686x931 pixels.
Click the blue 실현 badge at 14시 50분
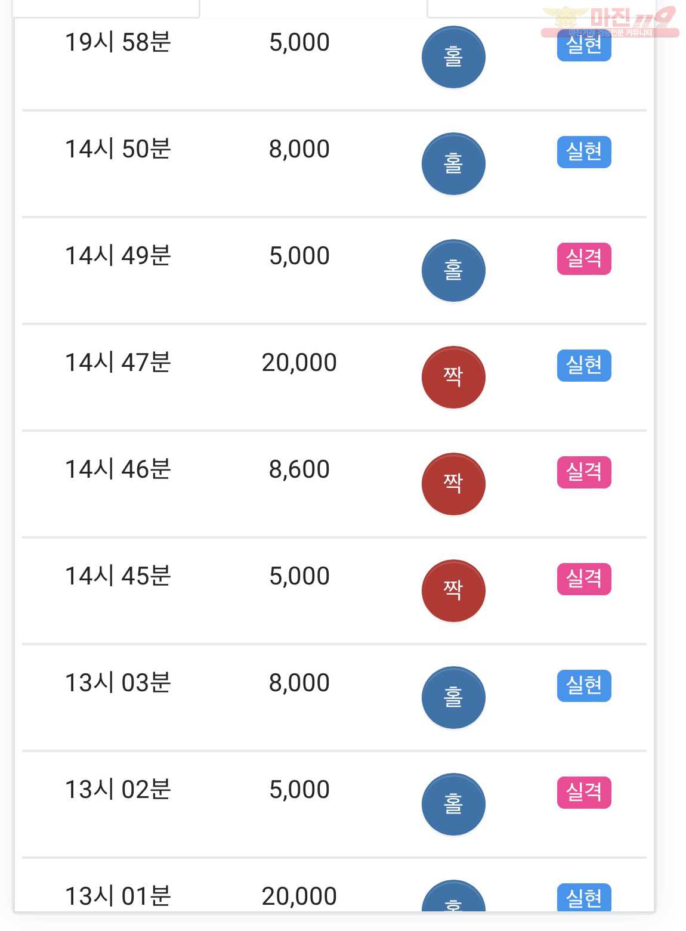click(x=584, y=152)
